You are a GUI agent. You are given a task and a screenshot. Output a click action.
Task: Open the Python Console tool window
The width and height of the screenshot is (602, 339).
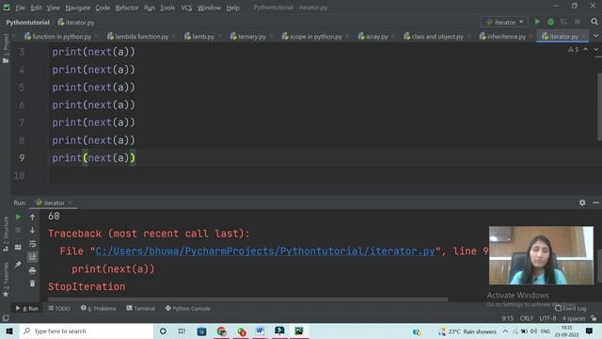click(188, 308)
